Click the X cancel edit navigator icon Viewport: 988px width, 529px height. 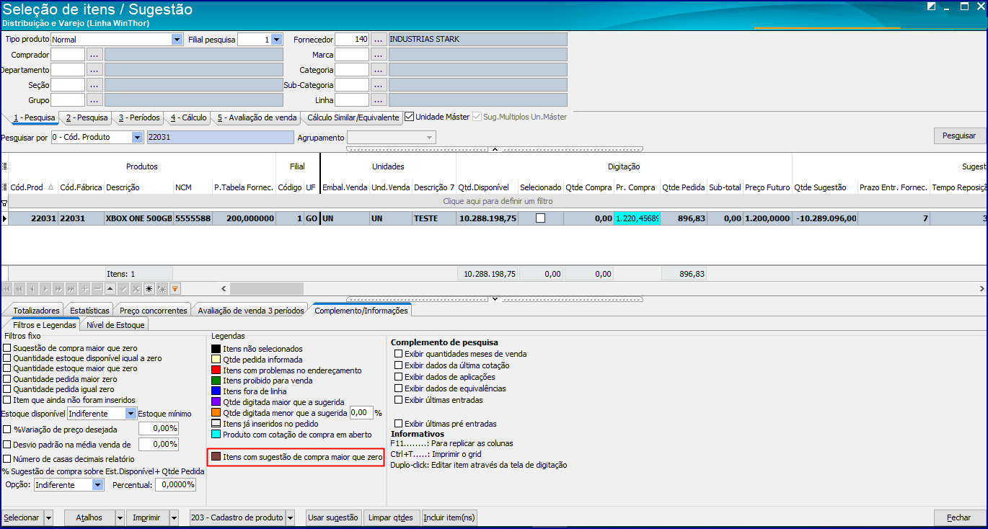(x=136, y=289)
